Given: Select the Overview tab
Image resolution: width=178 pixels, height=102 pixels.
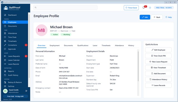Looking at the screenshot, I should (x=41, y=45).
